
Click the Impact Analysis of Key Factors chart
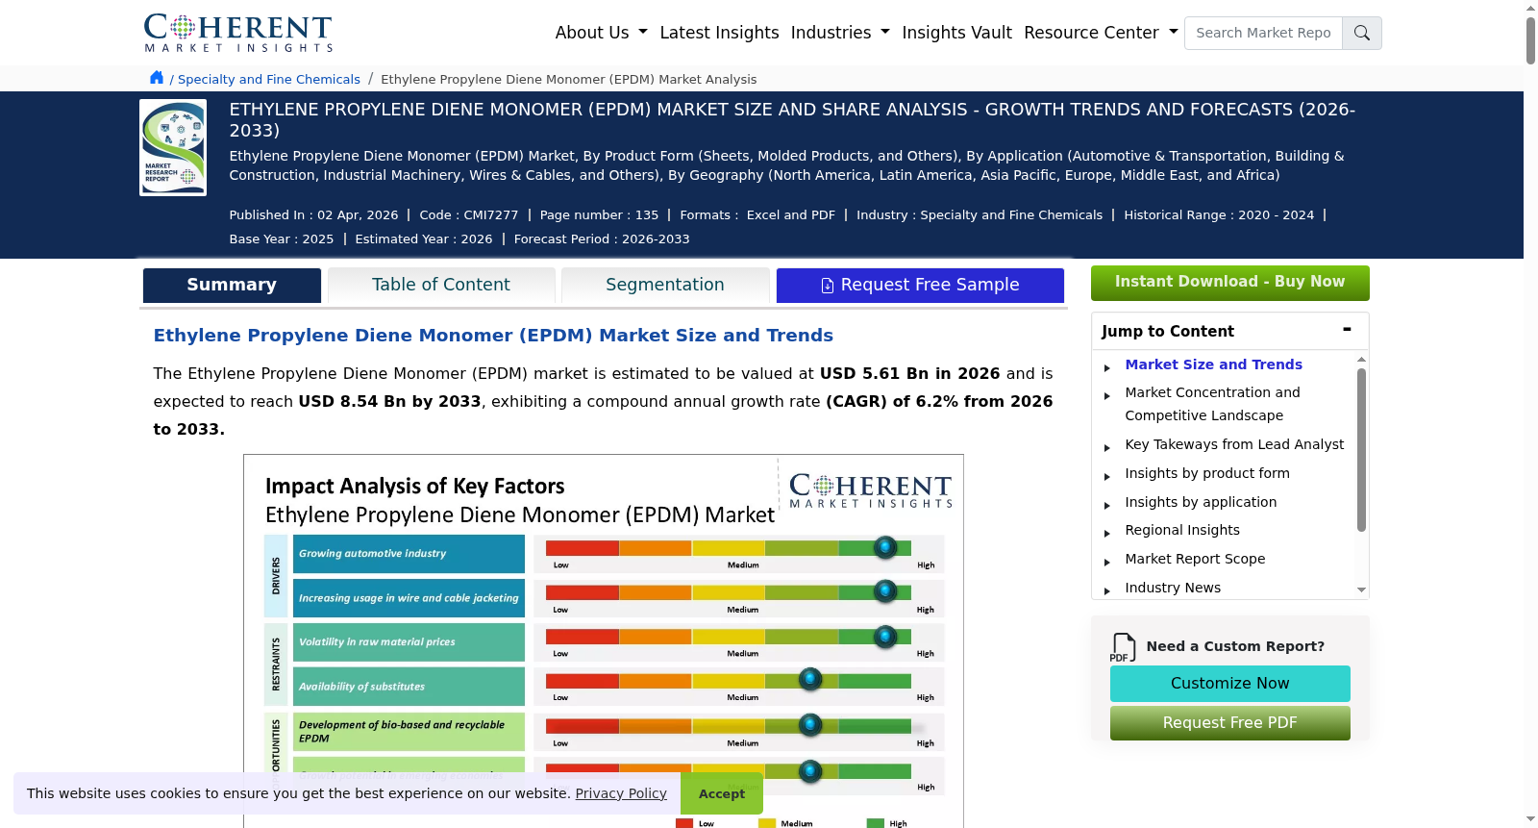(604, 640)
